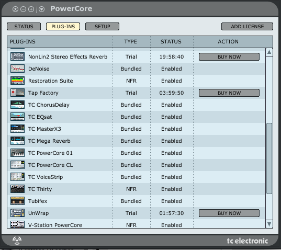Click the ADD LICENSE button

[247, 27]
